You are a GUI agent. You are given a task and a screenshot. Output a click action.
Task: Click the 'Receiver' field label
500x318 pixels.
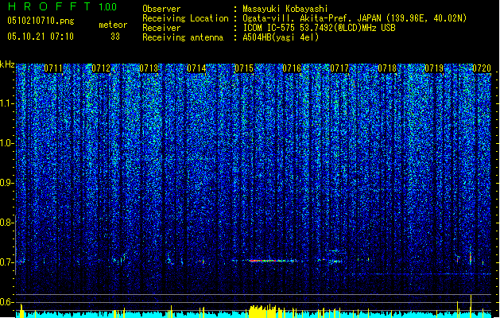[x=161, y=28]
